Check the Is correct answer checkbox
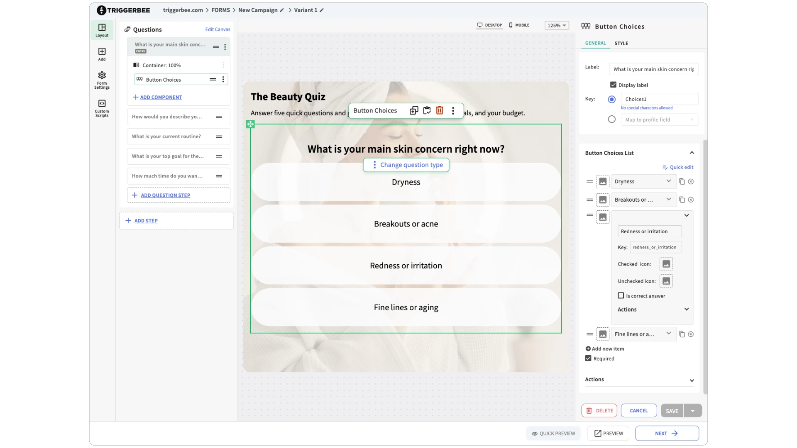 [x=621, y=296]
